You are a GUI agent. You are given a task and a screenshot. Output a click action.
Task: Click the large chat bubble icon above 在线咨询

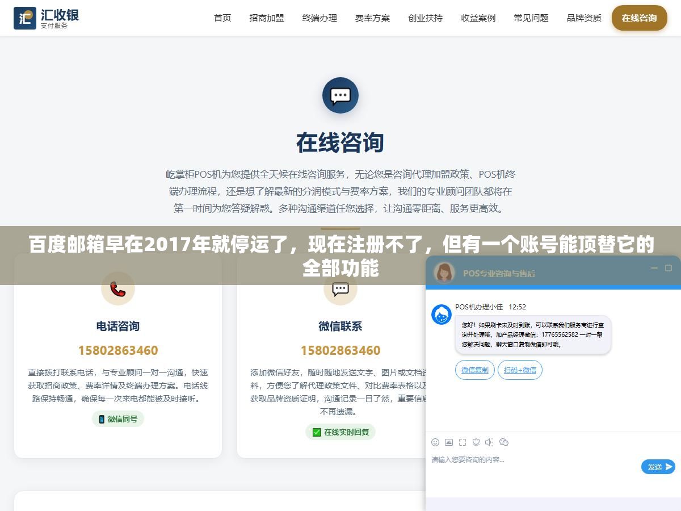(x=340, y=95)
